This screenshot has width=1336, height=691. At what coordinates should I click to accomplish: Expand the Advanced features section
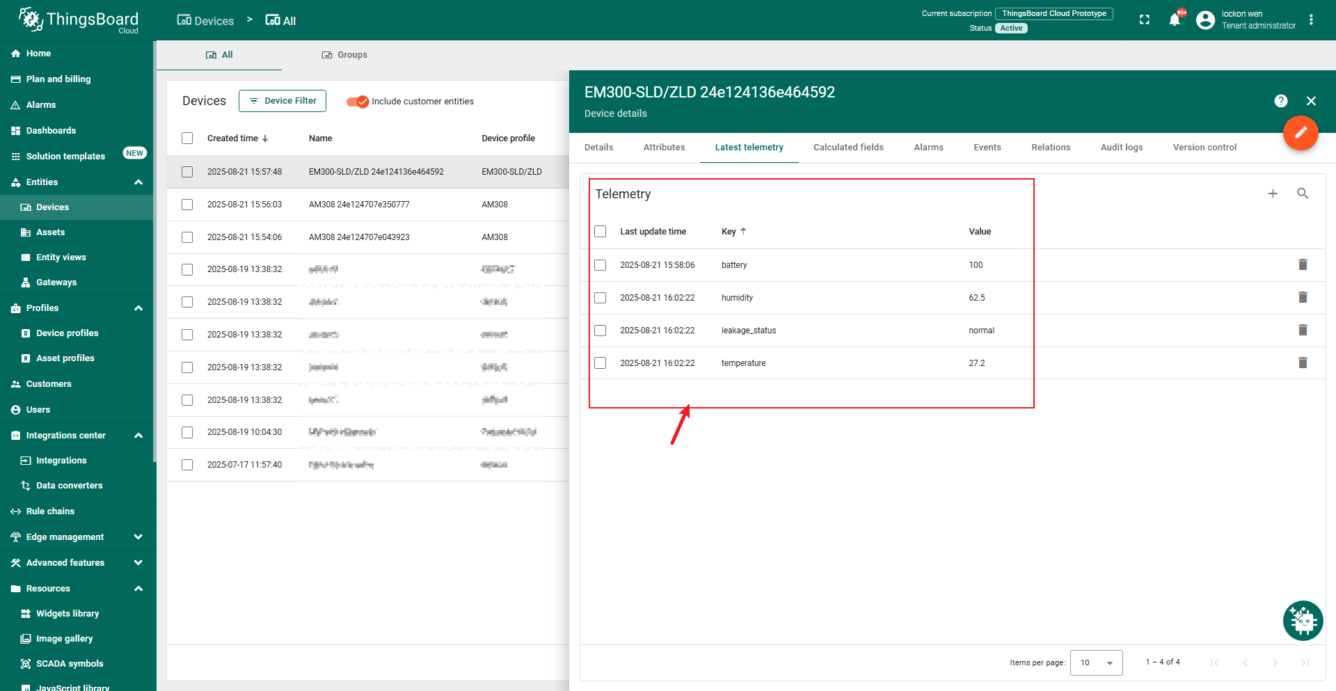tap(138, 563)
